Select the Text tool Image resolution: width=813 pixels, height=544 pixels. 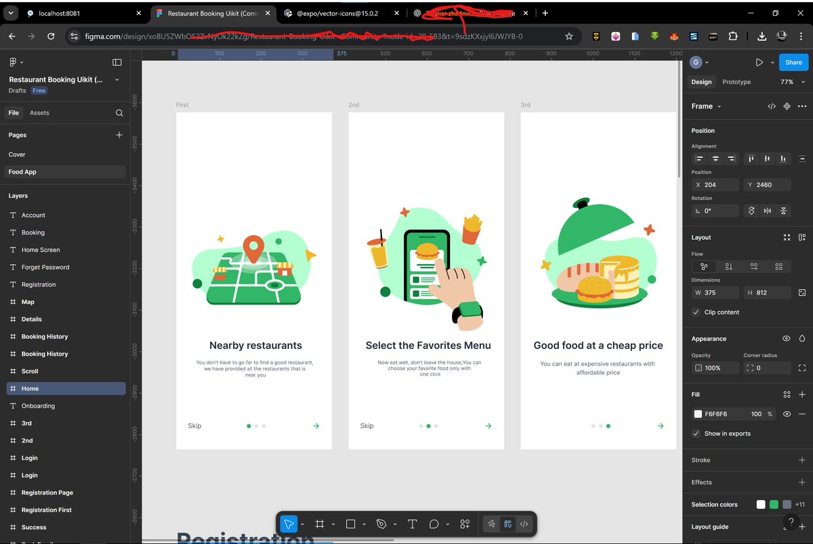[x=412, y=524]
